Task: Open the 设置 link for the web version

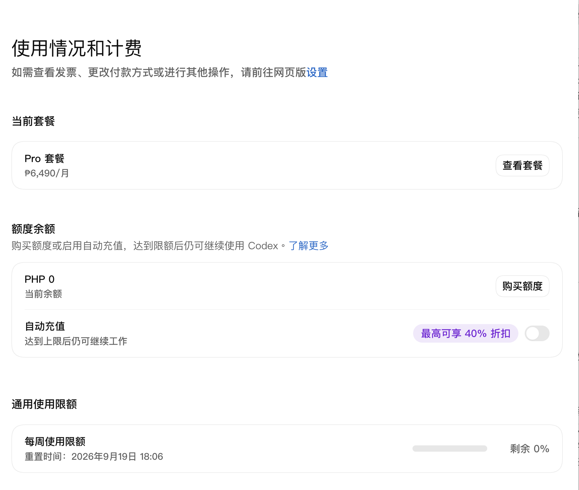Action: point(317,72)
